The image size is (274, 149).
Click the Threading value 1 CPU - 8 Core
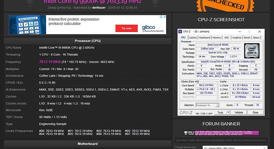pos(59,54)
